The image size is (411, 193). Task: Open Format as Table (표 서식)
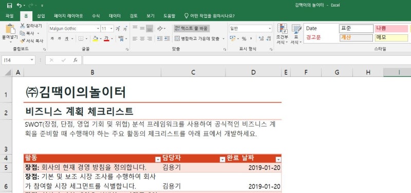(296, 34)
